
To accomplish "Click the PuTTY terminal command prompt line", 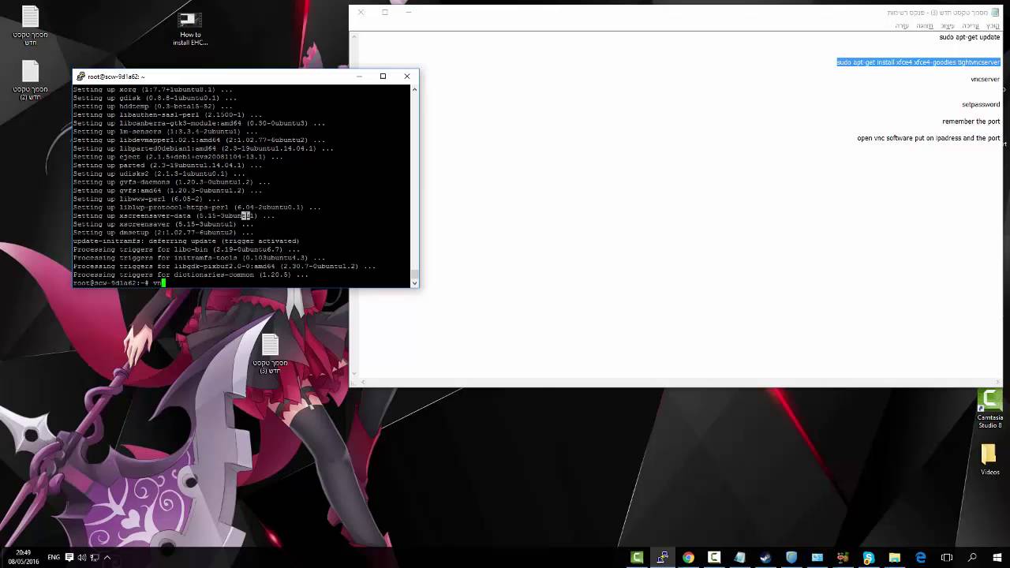I will pyautogui.click(x=120, y=282).
